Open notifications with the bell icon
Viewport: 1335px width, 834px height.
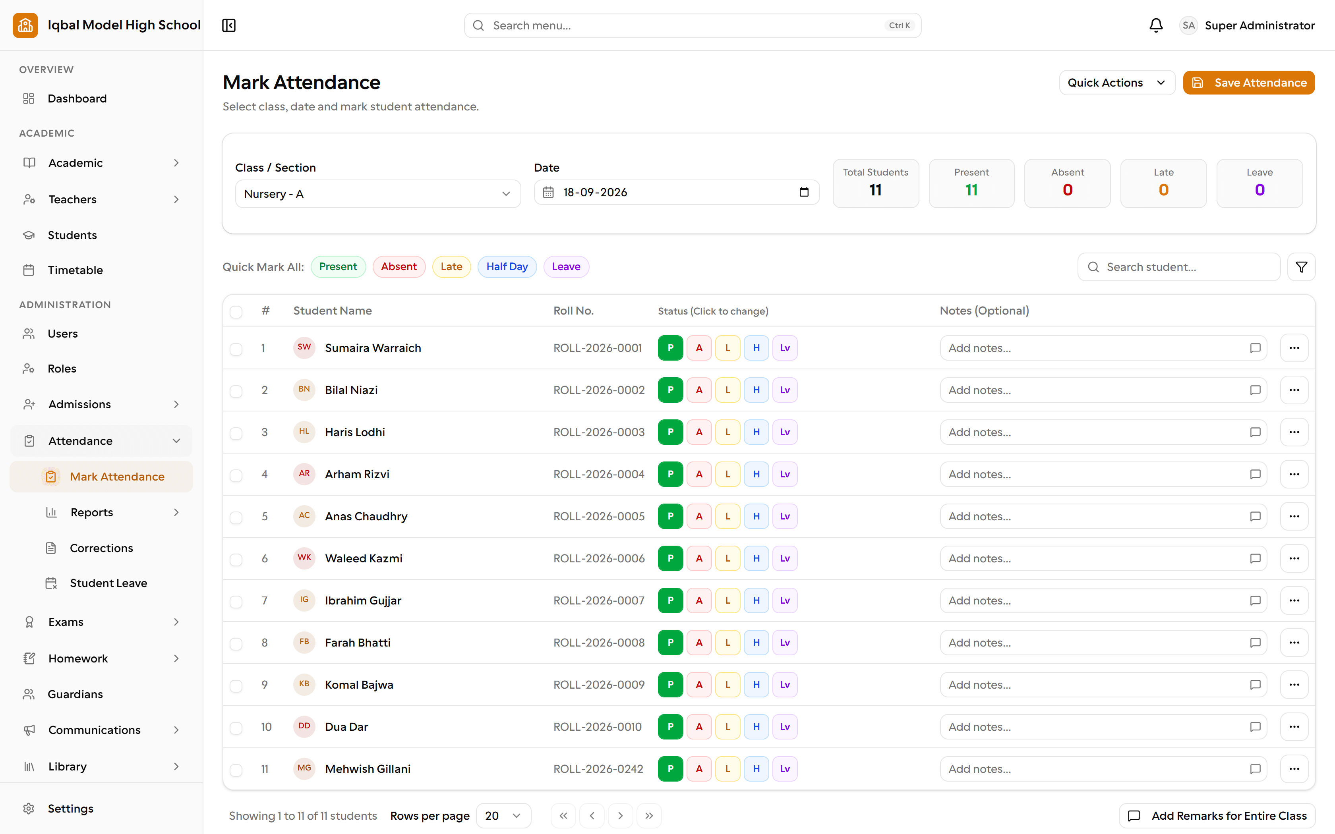tap(1156, 25)
